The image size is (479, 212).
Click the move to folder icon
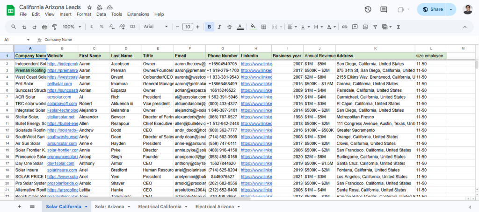pyautogui.click(x=99, y=7)
